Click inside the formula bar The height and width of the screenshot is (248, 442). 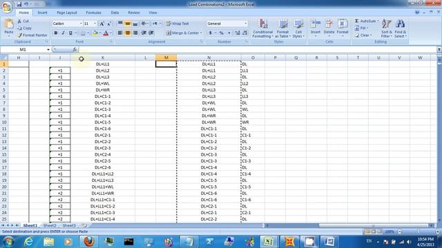tap(258, 50)
